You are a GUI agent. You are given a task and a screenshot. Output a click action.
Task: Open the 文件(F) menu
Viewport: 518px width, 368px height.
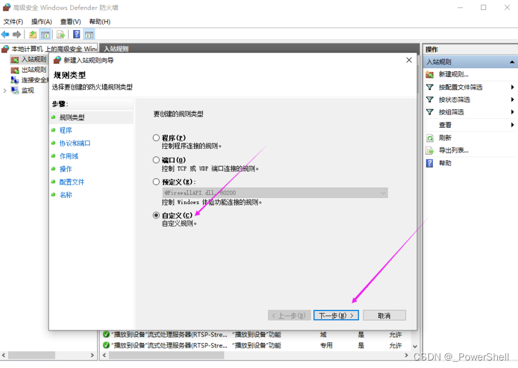click(x=13, y=22)
